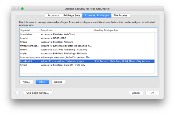This screenshot has height=115, width=175.
Task: Sort by the Description column header
Action: pyautogui.click(x=67, y=30)
